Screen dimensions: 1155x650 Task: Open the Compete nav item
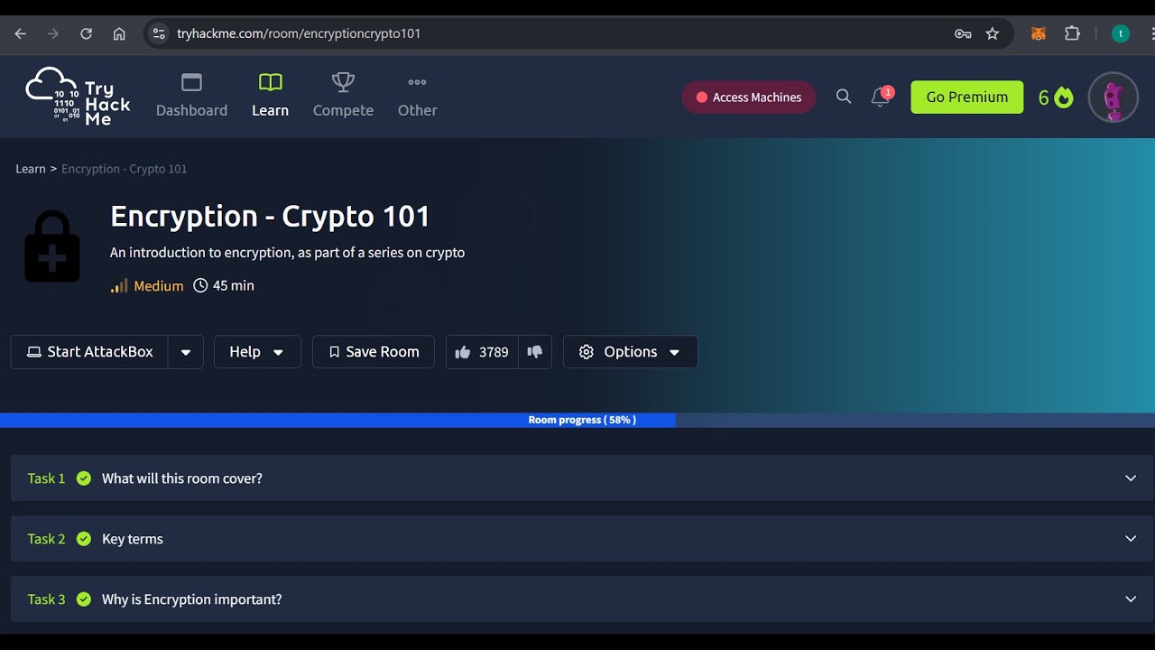(x=343, y=97)
